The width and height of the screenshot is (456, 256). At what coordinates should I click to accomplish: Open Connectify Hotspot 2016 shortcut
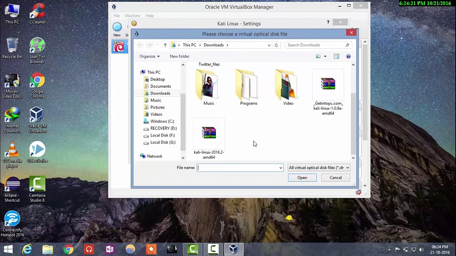12,224
